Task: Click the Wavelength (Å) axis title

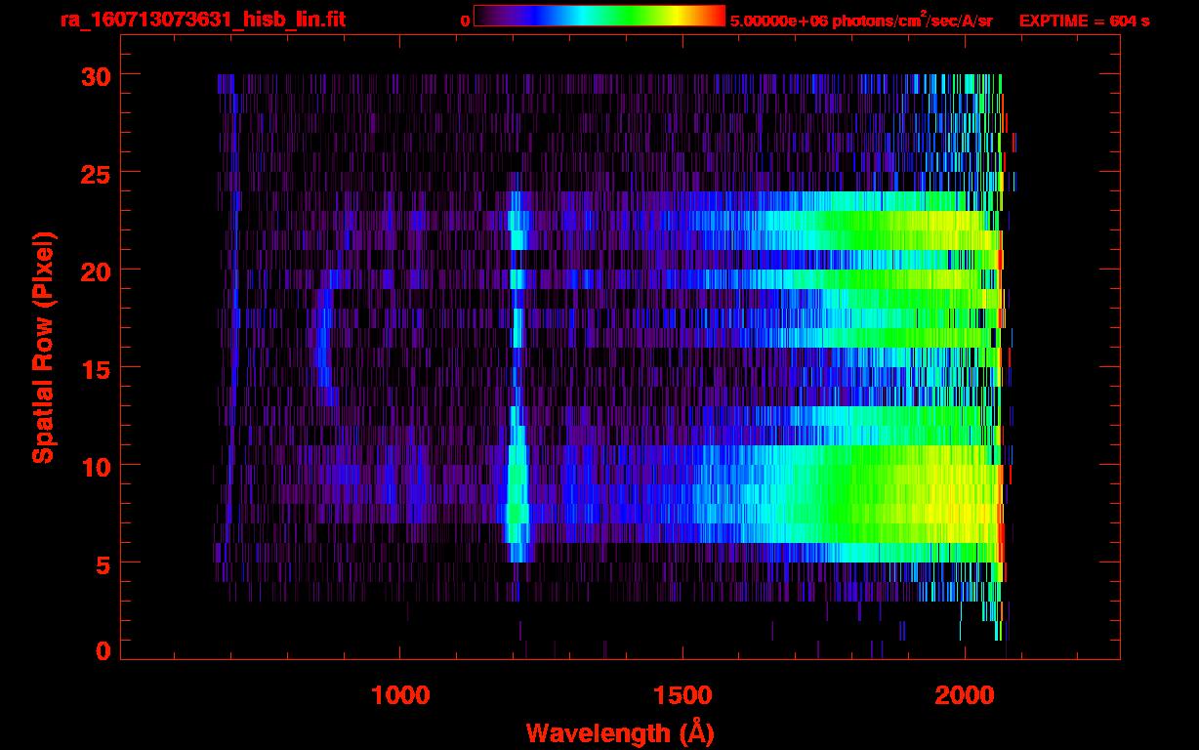Action: coord(620,732)
